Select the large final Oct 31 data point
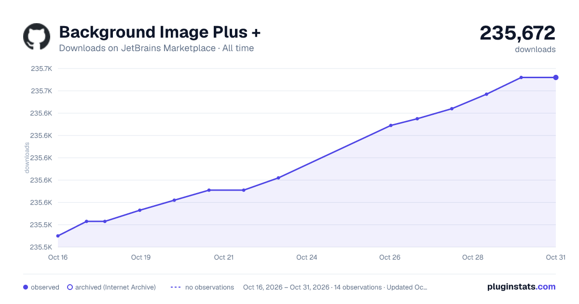This screenshot has height=304, width=579. [556, 77]
